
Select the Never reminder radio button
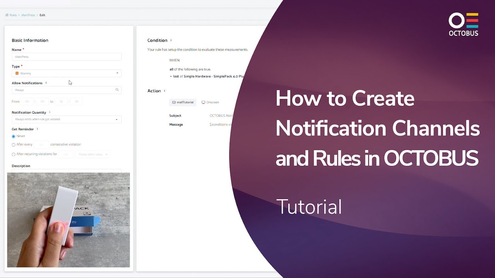click(x=14, y=136)
